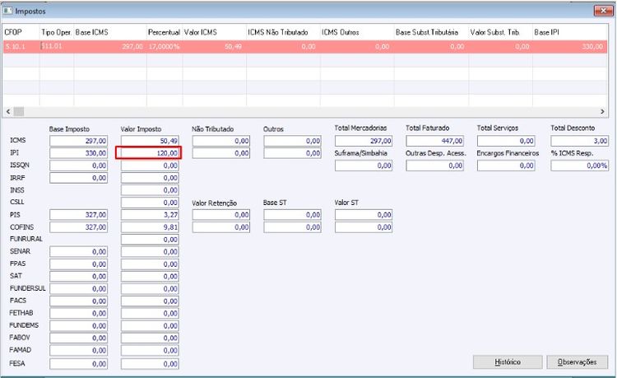Click the COFINS Valor ST field
Screen dimensions: 617x378
click(364, 227)
